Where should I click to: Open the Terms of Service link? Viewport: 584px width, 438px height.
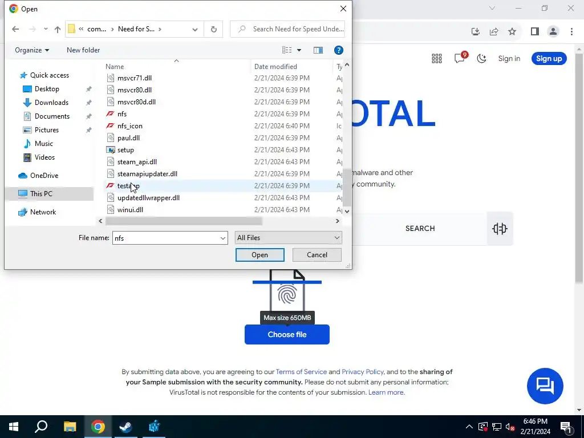(x=301, y=372)
